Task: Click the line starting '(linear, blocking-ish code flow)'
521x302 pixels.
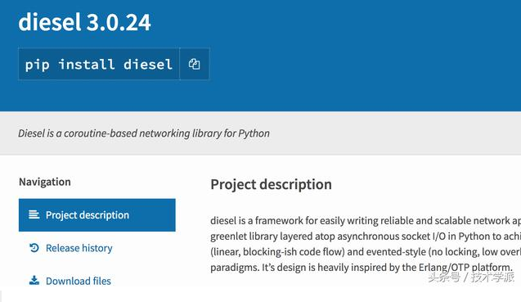Action: tap(366, 252)
